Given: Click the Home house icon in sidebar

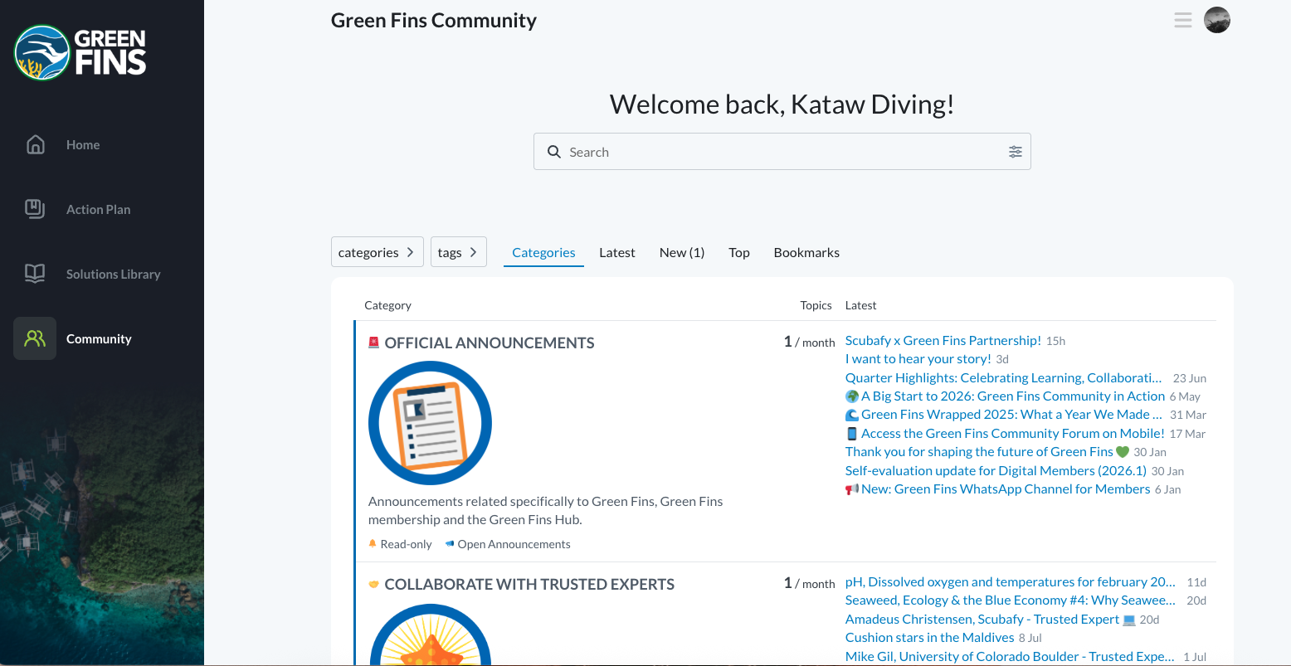Looking at the screenshot, I should click(35, 144).
